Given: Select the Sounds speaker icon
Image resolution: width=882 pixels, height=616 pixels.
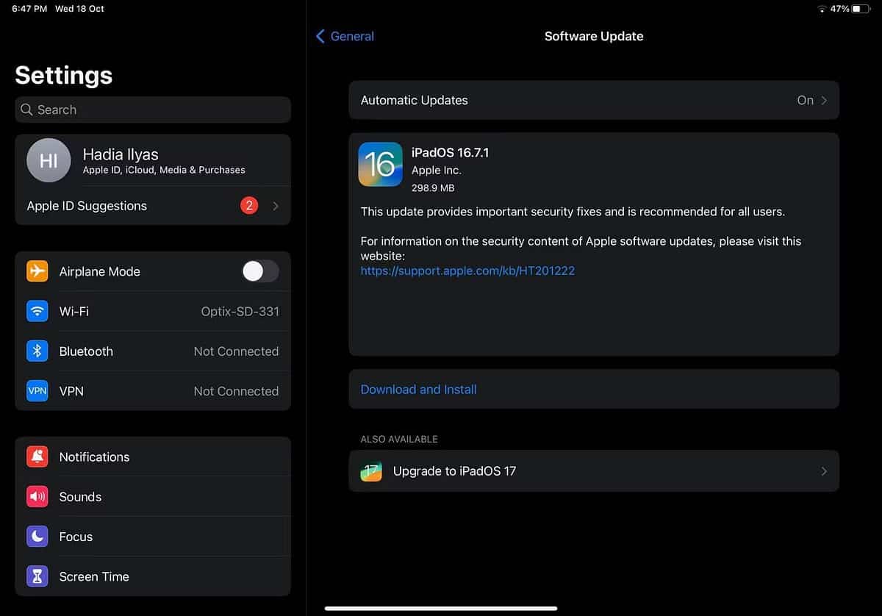Looking at the screenshot, I should (x=37, y=496).
